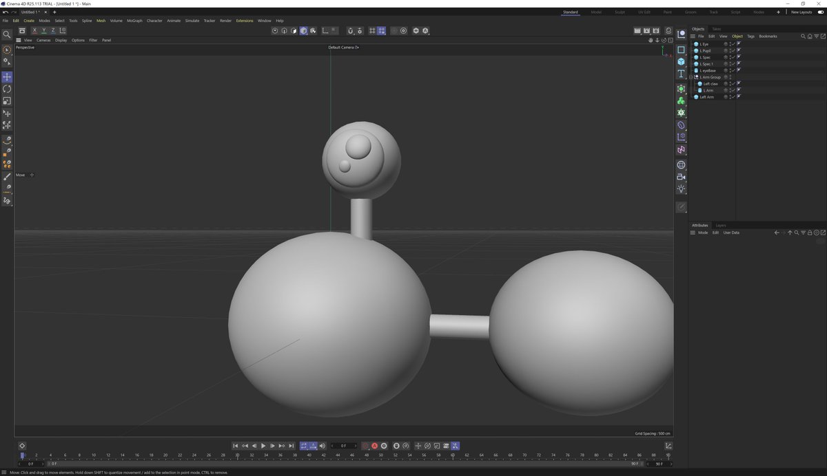
Task: Open the Mesh menu
Action: point(101,21)
